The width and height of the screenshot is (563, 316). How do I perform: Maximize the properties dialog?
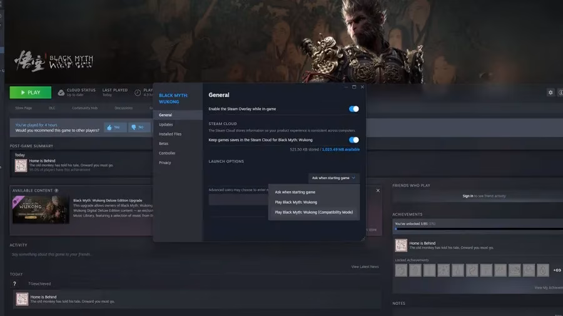pyautogui.click(x=354, y=87)
